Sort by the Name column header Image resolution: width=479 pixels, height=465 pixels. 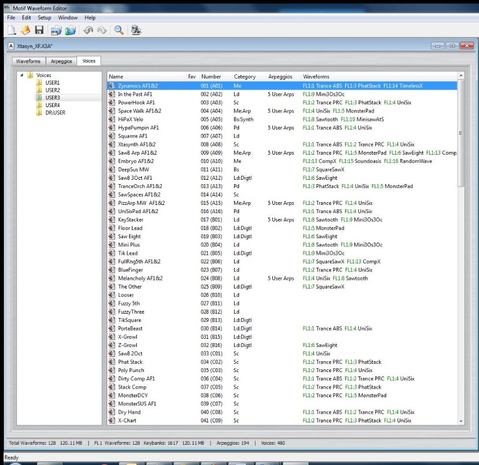pyautogui.click(x=147, y=76)
